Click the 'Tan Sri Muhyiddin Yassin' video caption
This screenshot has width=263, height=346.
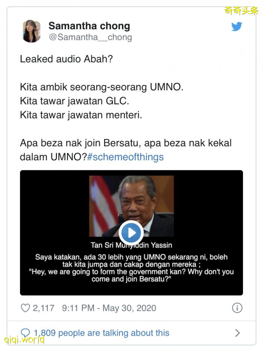131,245
